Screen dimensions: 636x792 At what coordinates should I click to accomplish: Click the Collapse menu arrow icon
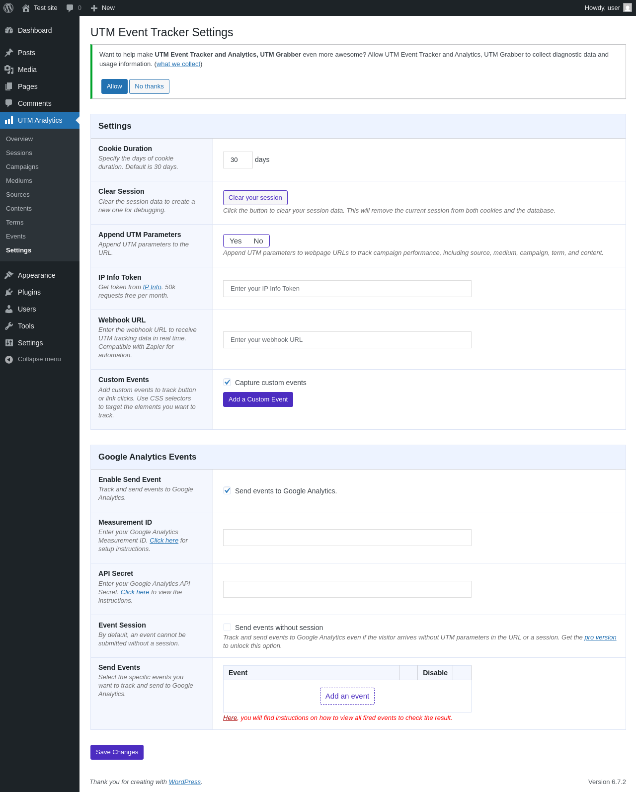pyautogui.click(x=9, y=359)
